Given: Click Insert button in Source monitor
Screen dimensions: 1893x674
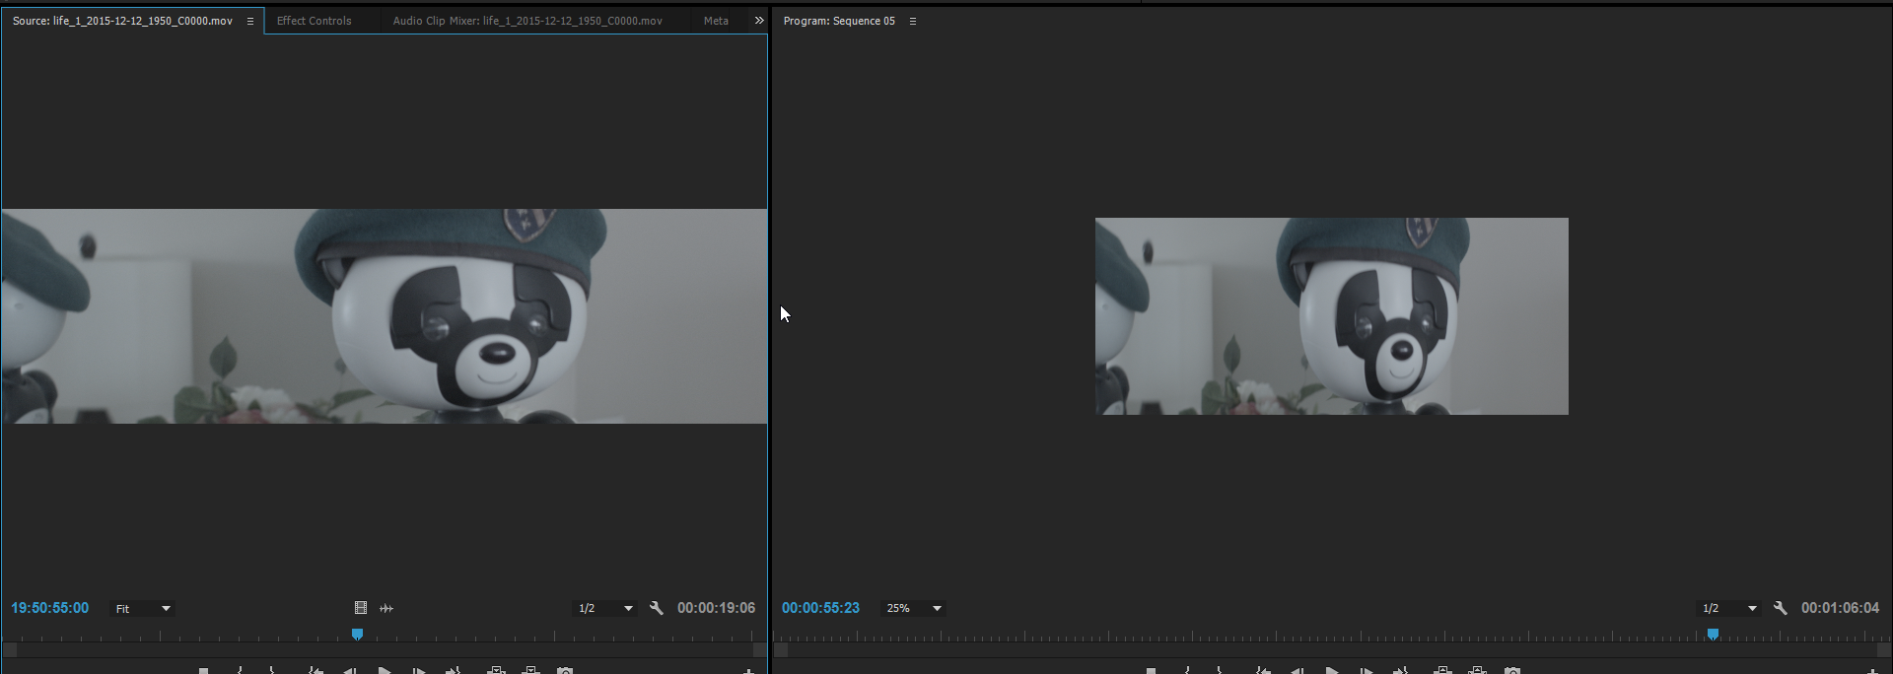Looking at the screenshot, I should [497, 670].
